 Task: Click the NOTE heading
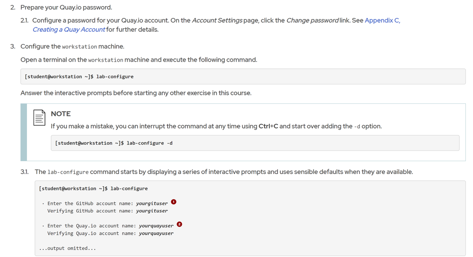coord(61,114)
